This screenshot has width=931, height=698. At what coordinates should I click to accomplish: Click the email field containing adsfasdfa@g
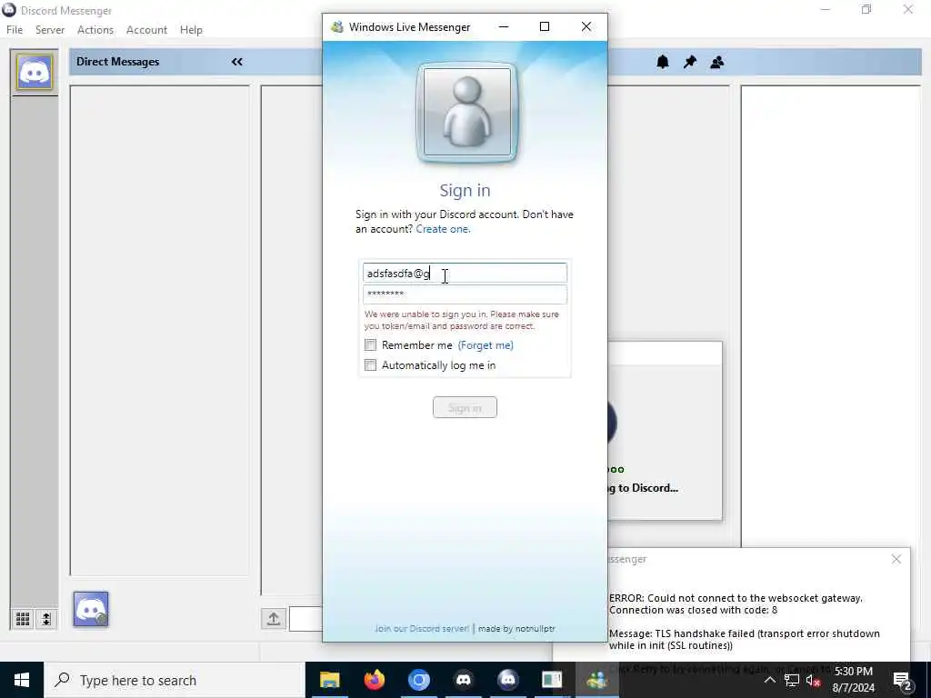[465, 273]
